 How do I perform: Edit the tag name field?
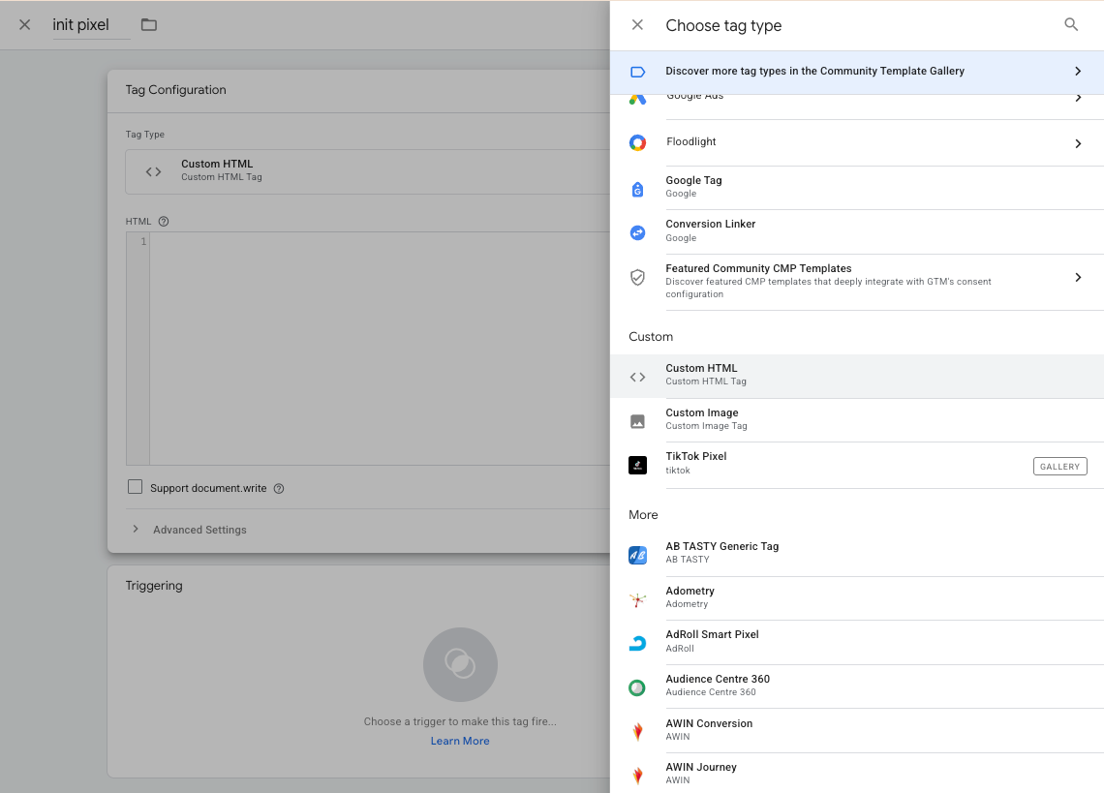89,25
